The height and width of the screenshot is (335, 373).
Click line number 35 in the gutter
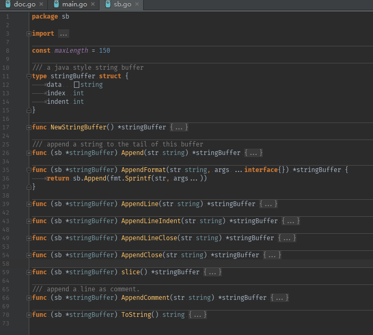[x=6, y=170]
